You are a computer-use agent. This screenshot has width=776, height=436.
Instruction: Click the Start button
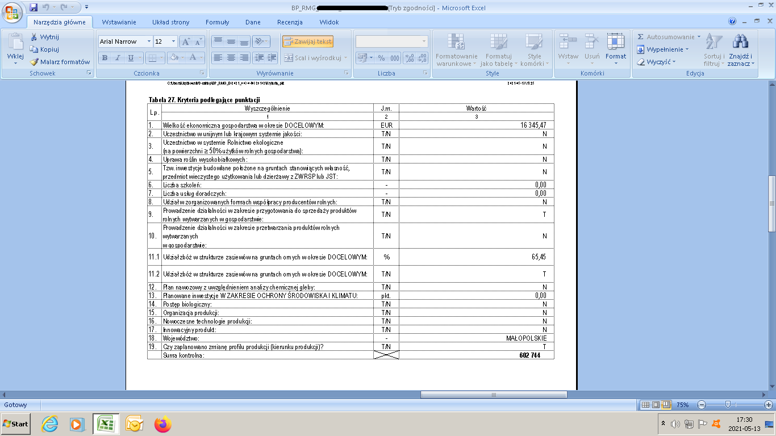[x=16, y=424]
